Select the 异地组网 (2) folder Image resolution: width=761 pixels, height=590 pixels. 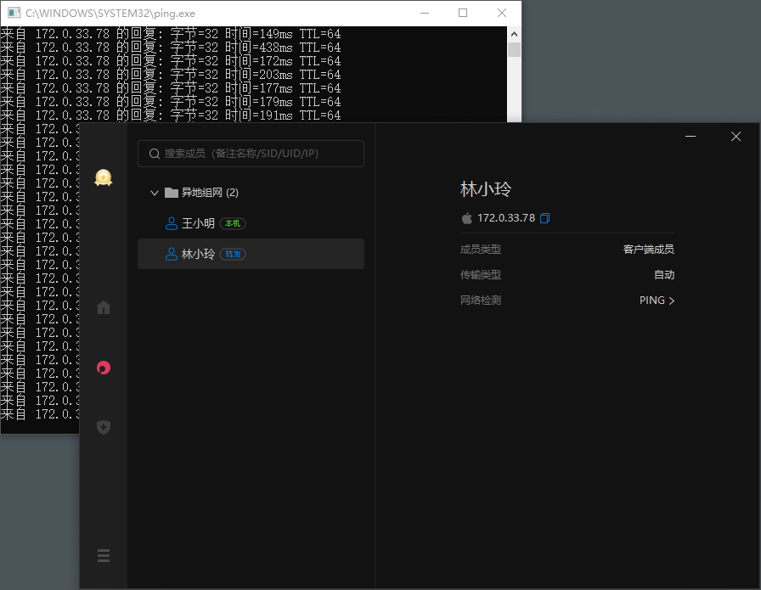tap(201, 193)
